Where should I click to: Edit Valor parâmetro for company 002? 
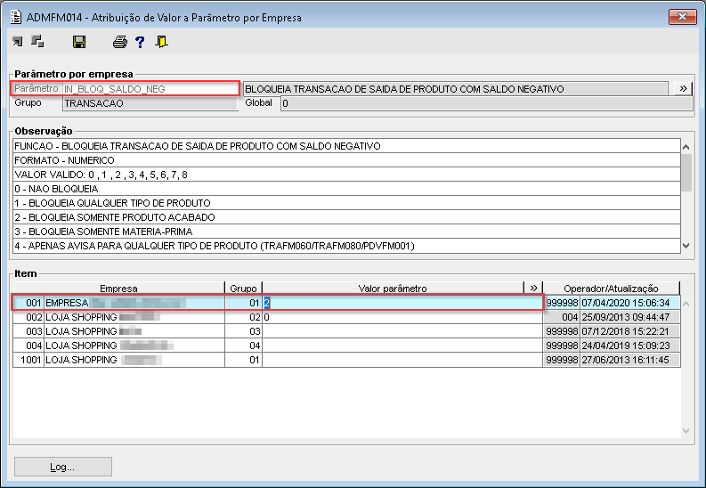coord(402,317)
